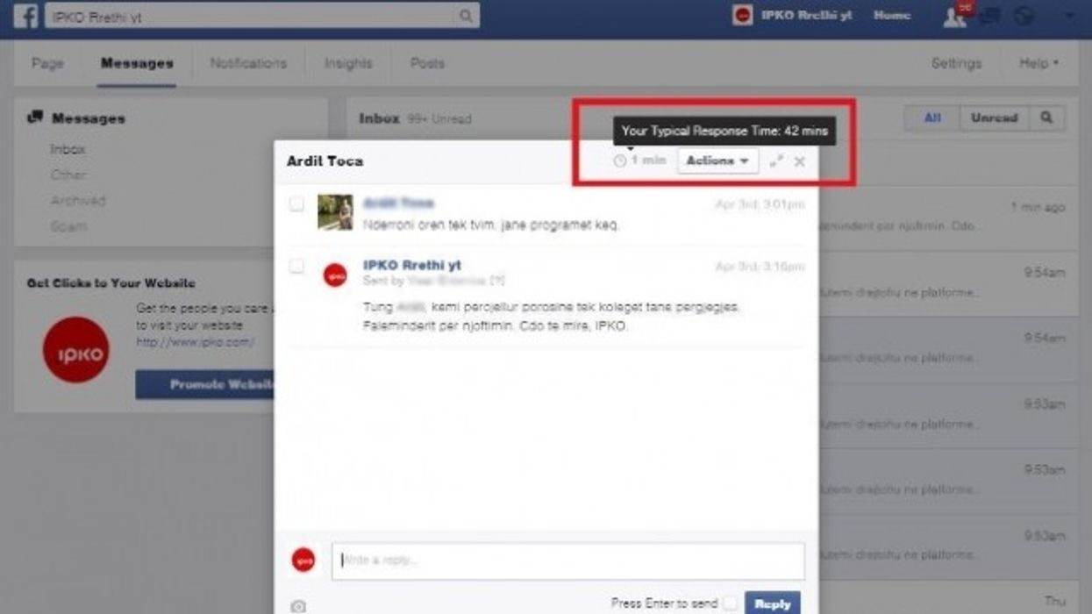Switch to the Notifications tab
This screenshot has height=614, width=1092.
tap(248, 63)
